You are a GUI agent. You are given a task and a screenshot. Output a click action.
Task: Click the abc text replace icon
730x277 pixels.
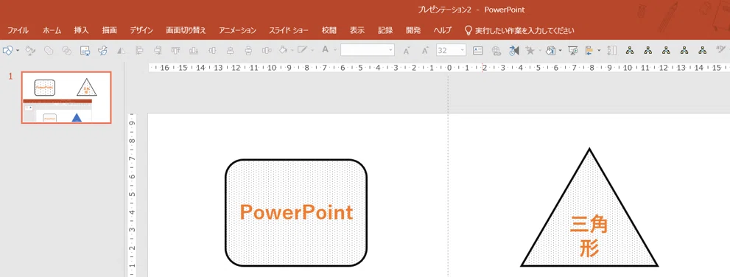720,49
